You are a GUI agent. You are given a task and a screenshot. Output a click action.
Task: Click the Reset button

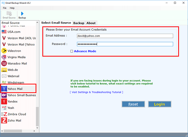click(x=133, y=104)
